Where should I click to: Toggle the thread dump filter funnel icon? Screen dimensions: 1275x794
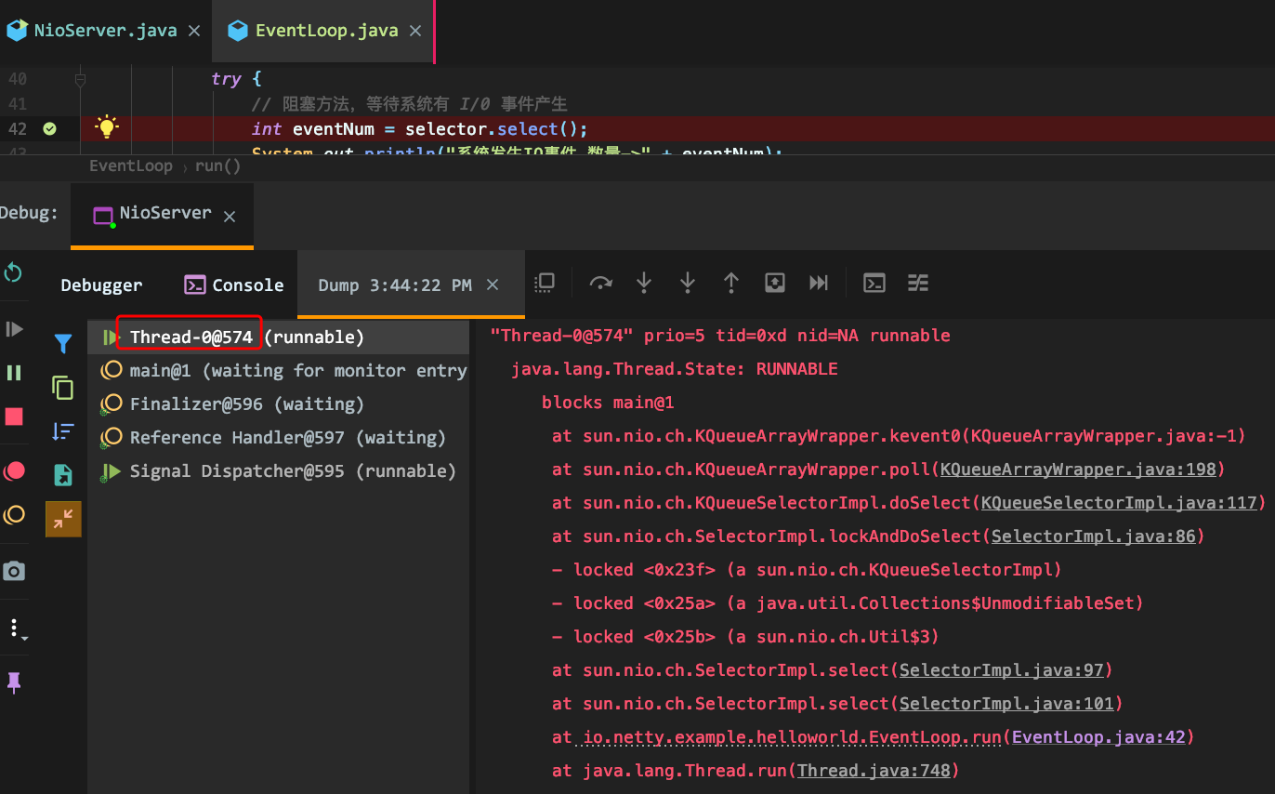(x=63, y=344)
